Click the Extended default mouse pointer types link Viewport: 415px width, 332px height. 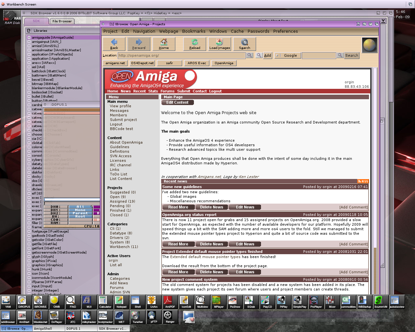(x=205, y=257)
